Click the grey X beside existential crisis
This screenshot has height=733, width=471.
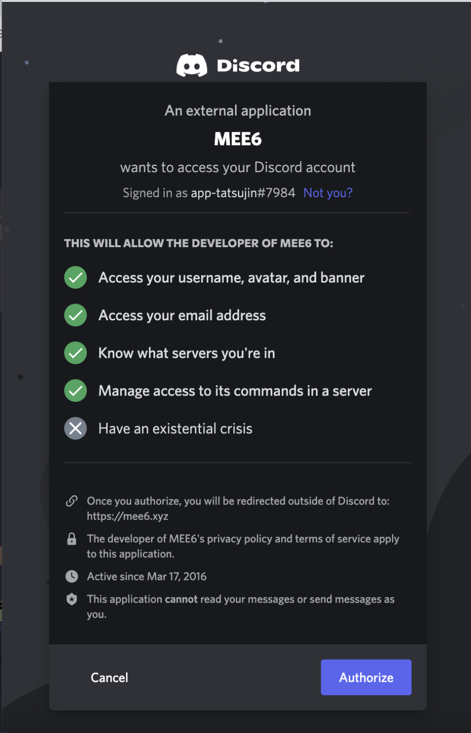tap(75, 429)
